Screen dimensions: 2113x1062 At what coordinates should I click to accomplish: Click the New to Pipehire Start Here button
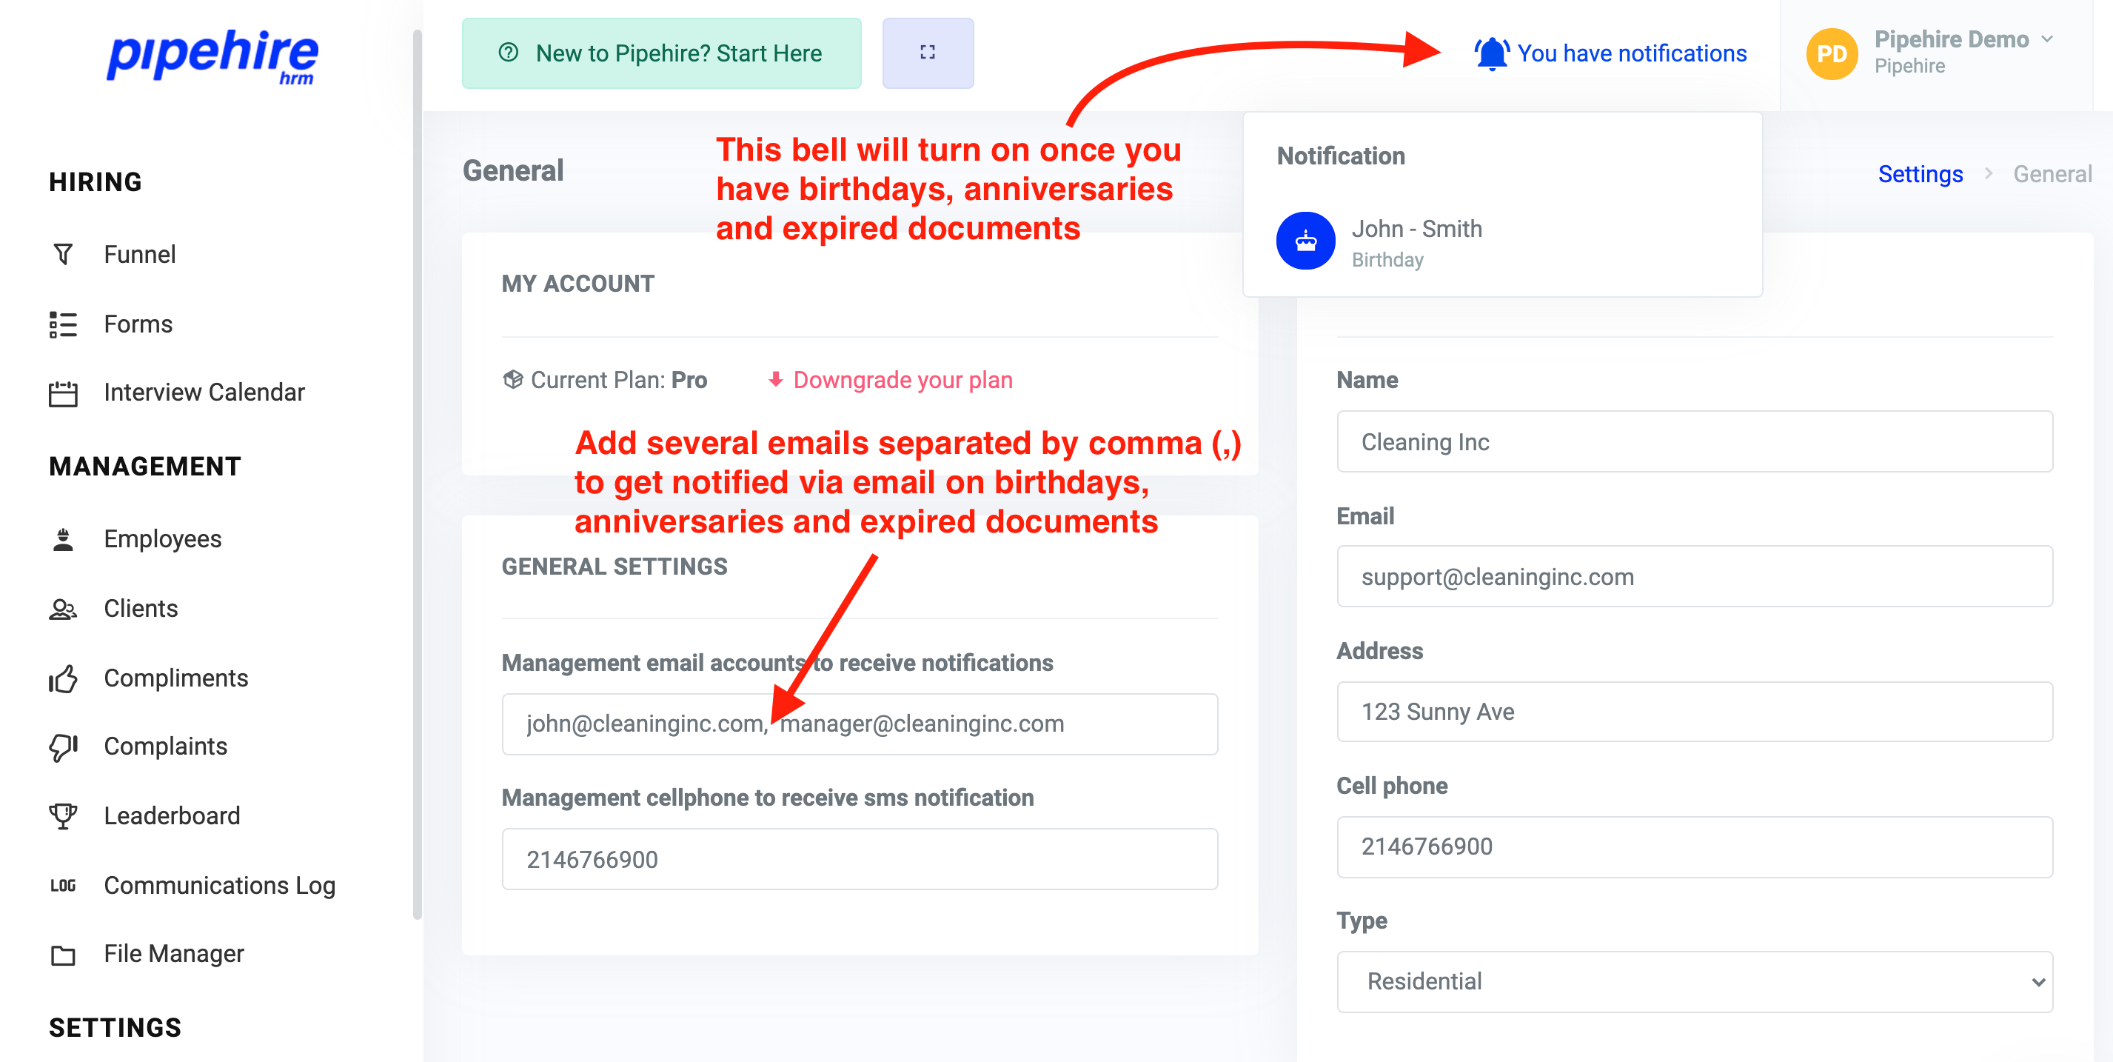point(662,53)
